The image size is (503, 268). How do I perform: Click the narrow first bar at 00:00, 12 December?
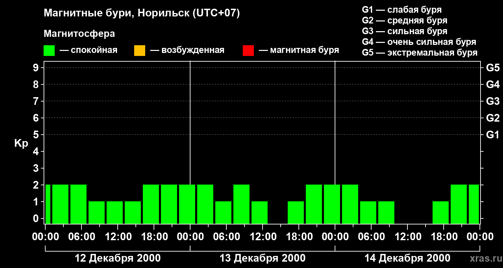click(x=48, y=204)
